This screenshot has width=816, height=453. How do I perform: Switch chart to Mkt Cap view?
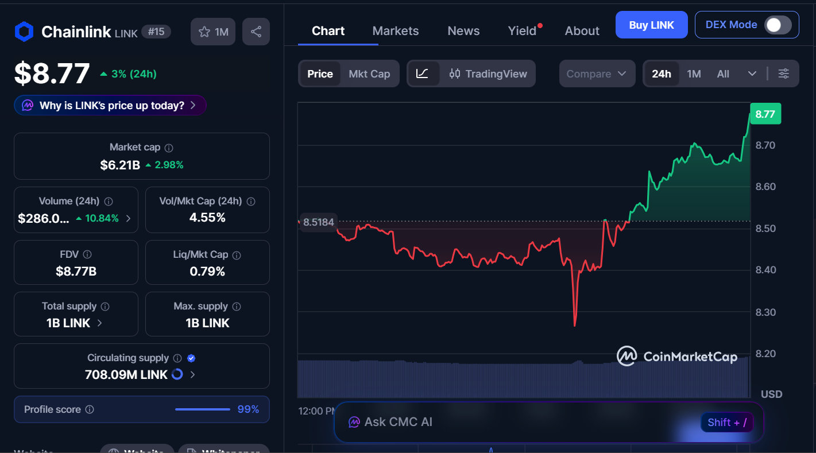pos(369,73)
